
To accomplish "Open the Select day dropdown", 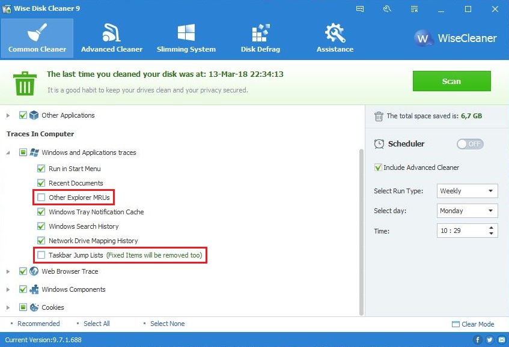I will pyautogui.click(x=468, y=211).
